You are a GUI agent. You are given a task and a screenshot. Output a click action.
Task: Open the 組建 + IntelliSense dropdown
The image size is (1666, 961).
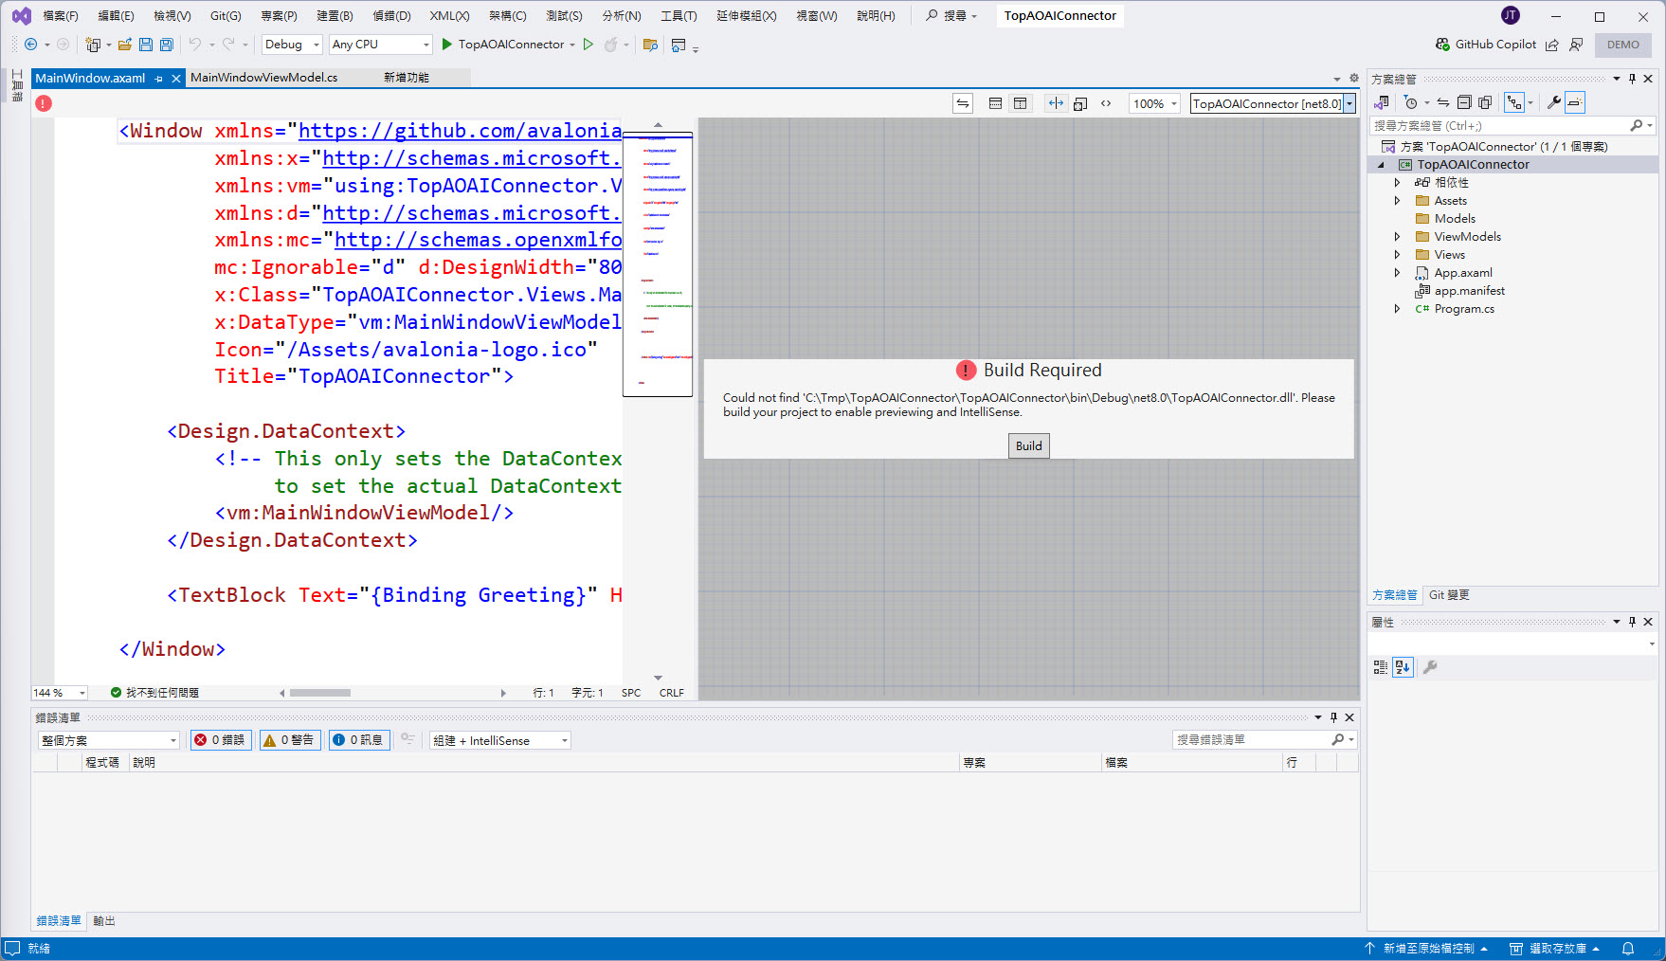[500, 740]
